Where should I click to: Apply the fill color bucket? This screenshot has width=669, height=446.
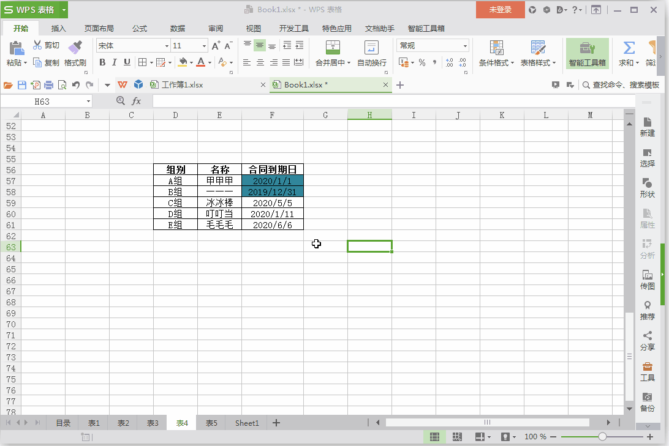(183, 62)
